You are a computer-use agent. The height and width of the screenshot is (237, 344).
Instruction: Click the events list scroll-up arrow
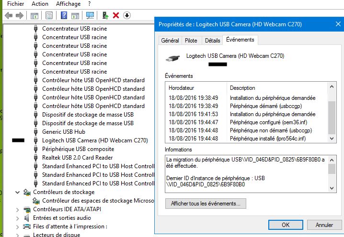point(332,86)
